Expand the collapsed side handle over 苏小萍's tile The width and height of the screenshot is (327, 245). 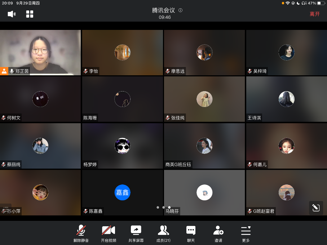click(x=5, y=209)
